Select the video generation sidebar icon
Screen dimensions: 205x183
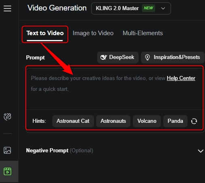[7, 171]
